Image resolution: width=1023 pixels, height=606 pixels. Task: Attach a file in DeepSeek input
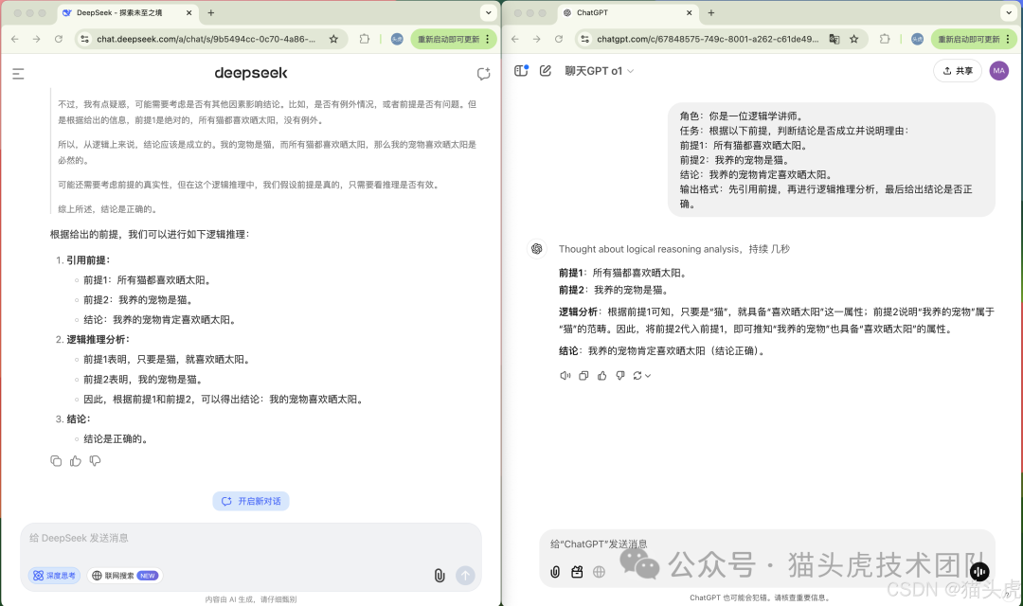(440, 576)
